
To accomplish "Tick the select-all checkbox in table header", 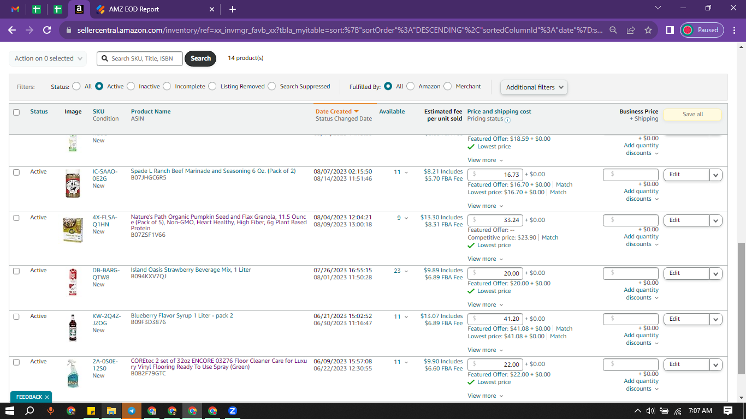I will tap(16, 112).
